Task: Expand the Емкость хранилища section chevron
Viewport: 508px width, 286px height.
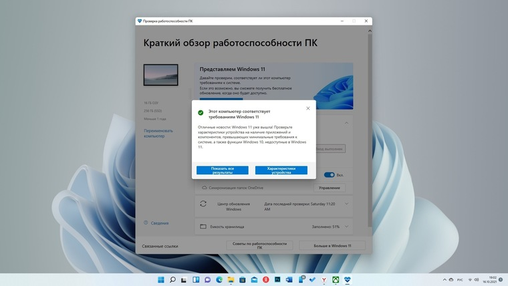Action: 346,227
